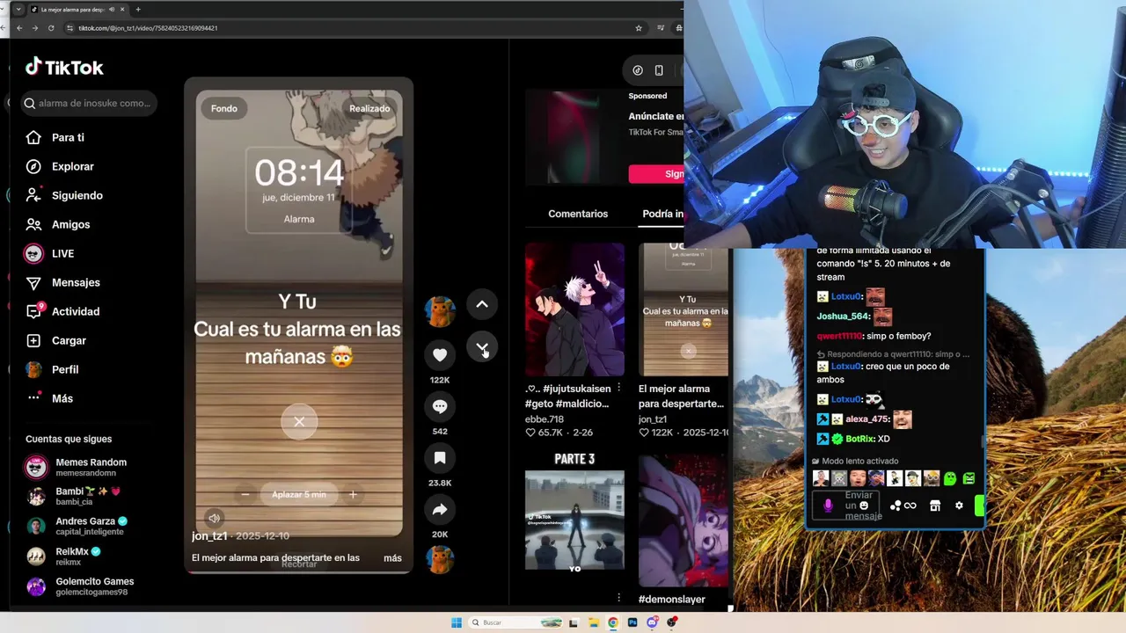
Task: Open options menu beside the PARTE 3 video
Action: pyautogui.click(x=618, y=598)
